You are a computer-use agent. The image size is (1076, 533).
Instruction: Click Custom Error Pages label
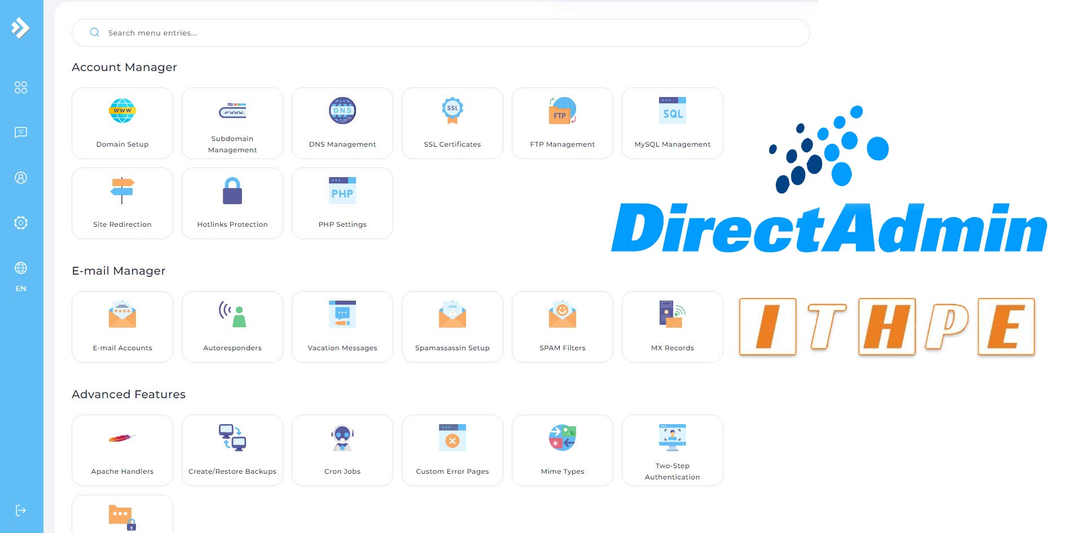(453, 472)
